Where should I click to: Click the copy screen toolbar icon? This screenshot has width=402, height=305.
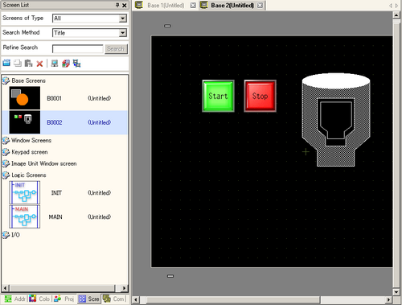18,64
